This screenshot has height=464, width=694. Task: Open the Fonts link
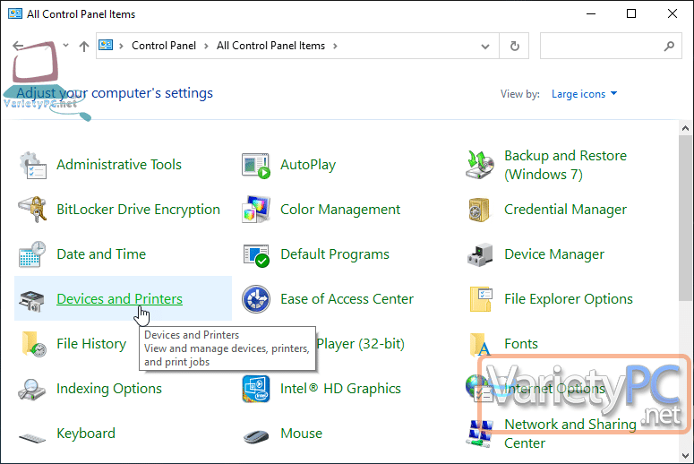(x=521, y=344)
